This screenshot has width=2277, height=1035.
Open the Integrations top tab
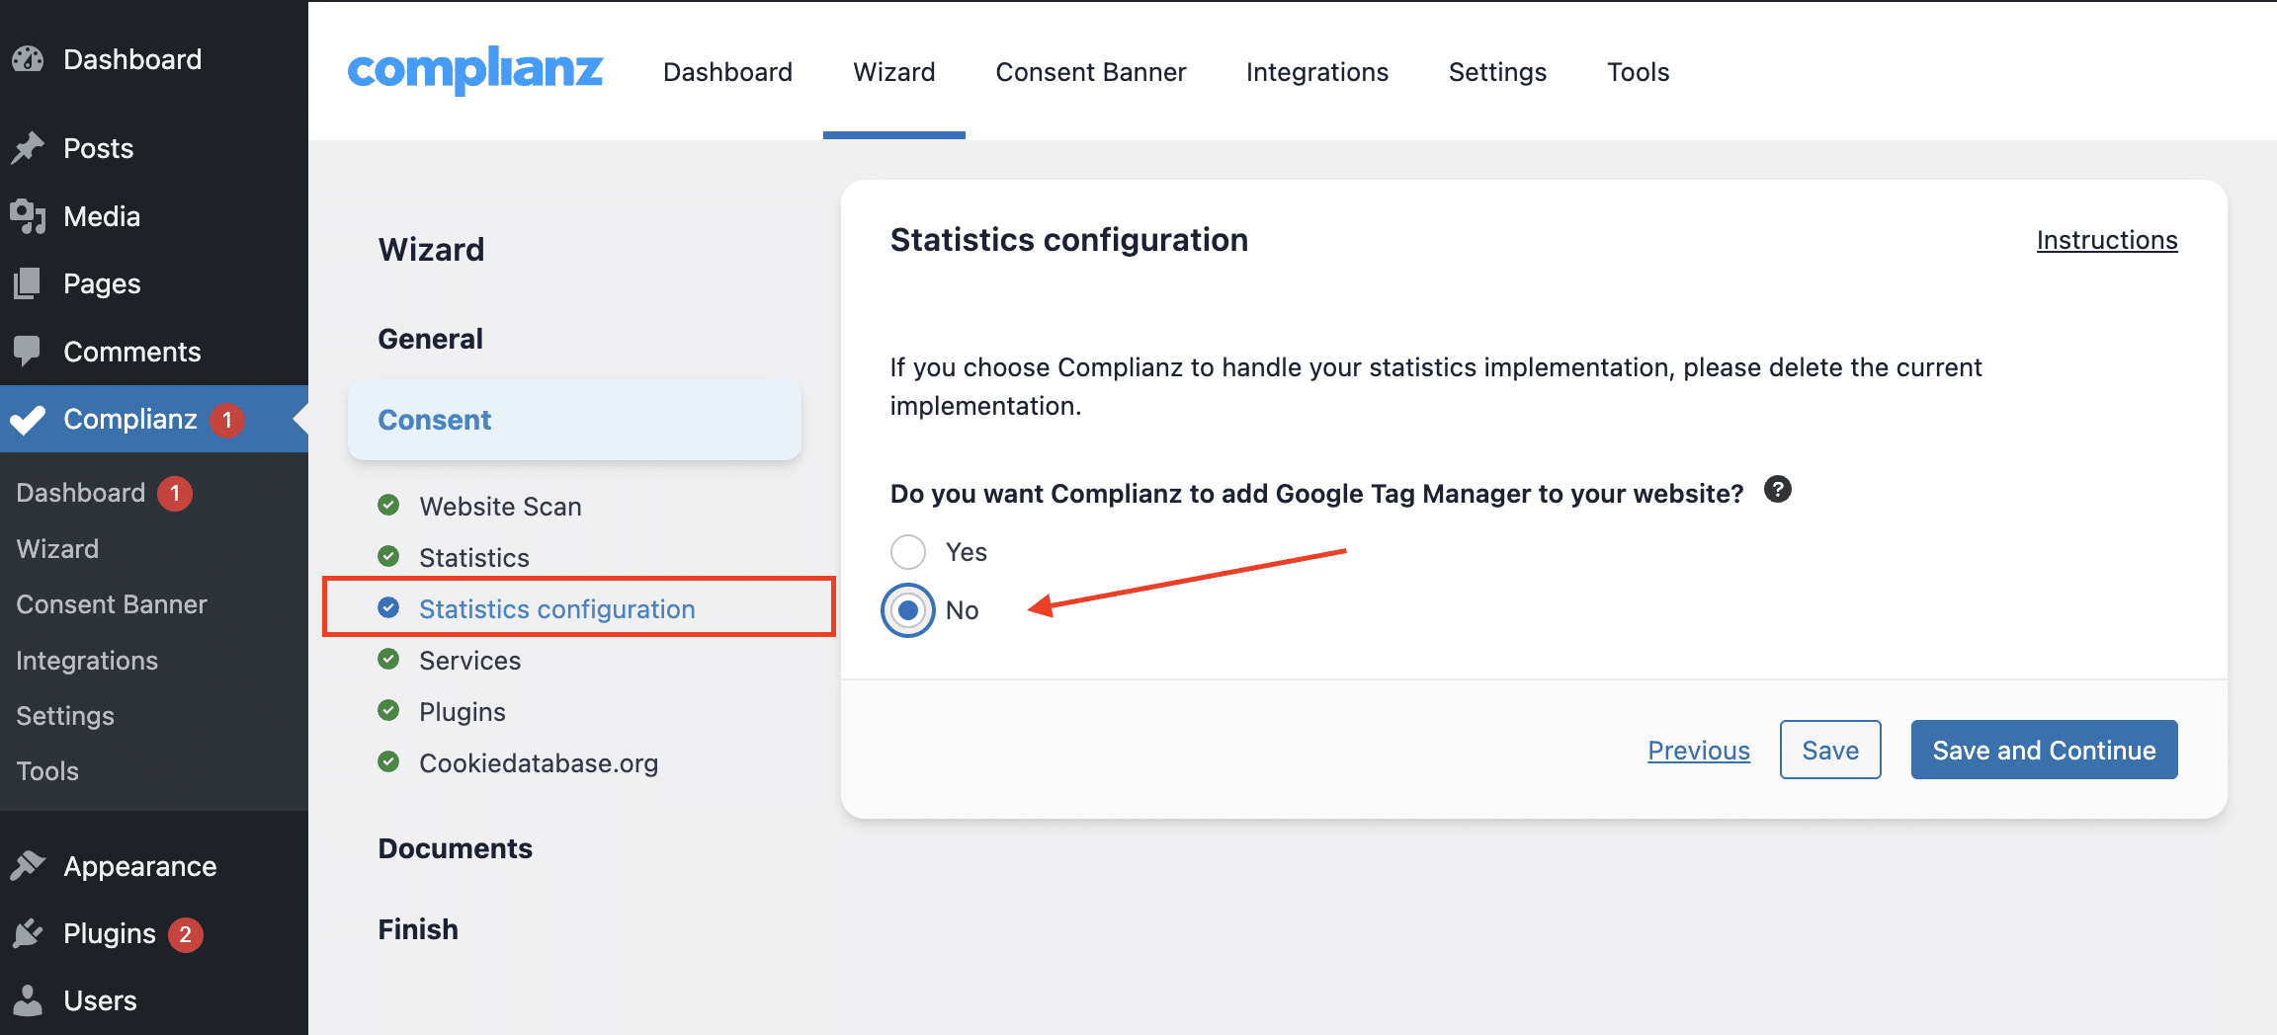click(1316, 72)
